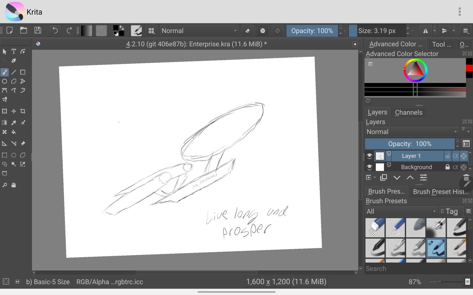The image size is (473, 295).
Task: Redo the last action
Action: (x=69, y=30)
